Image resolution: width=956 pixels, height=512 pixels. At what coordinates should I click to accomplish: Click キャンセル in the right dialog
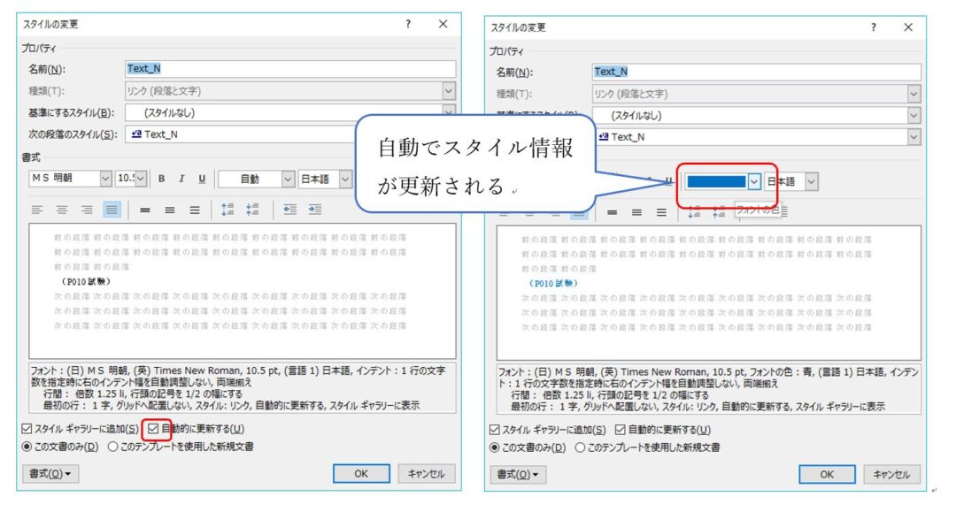[x=892, y=474]
